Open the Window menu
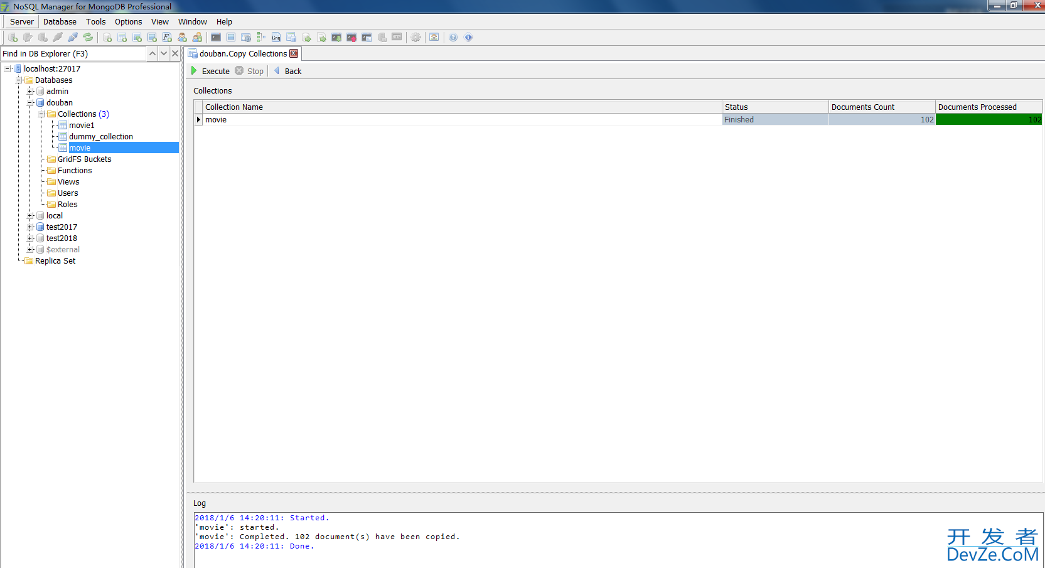 coord(192,21)
